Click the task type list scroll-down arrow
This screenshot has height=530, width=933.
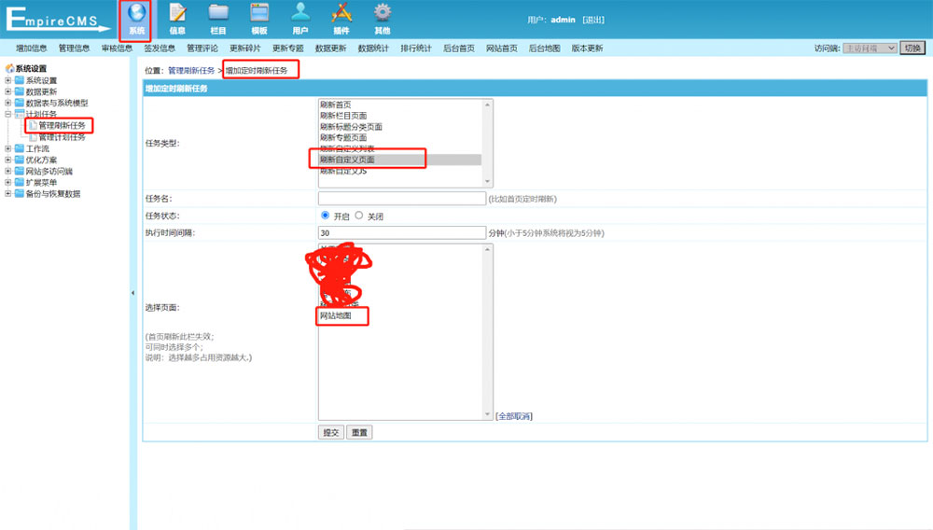coord(487,181)
